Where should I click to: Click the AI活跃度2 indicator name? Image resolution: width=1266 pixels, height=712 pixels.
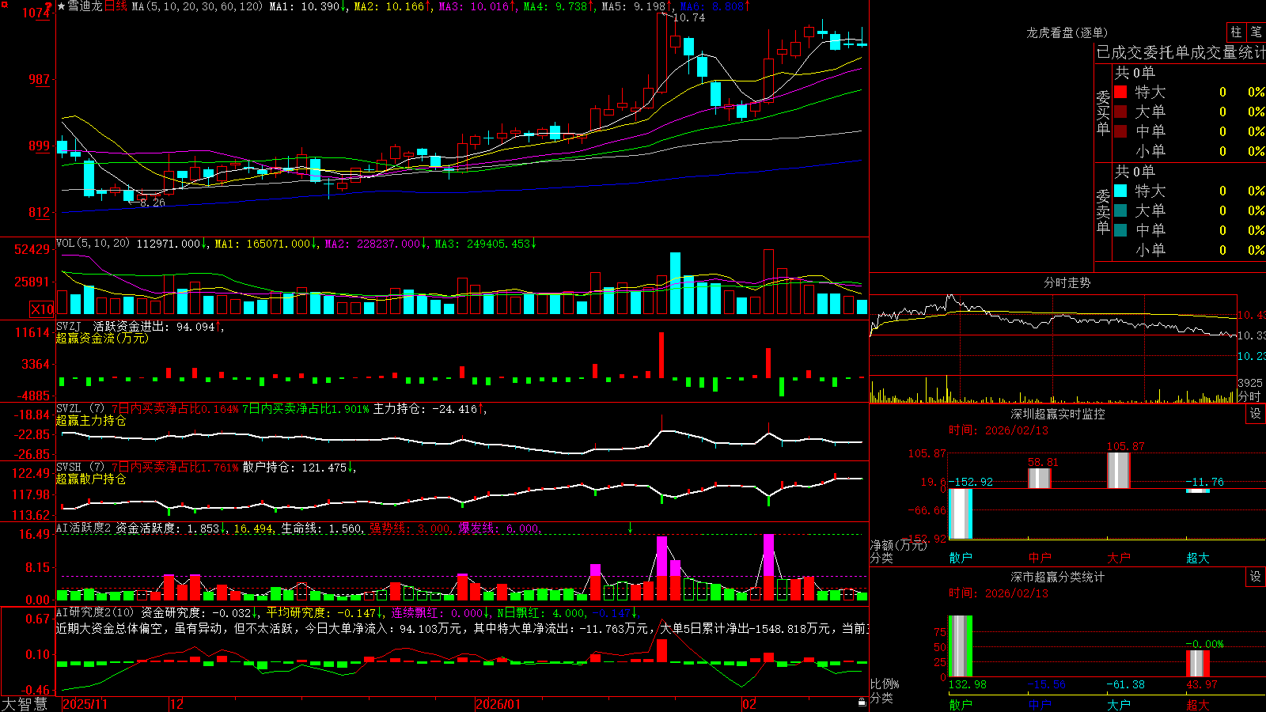tap(84, 528)
